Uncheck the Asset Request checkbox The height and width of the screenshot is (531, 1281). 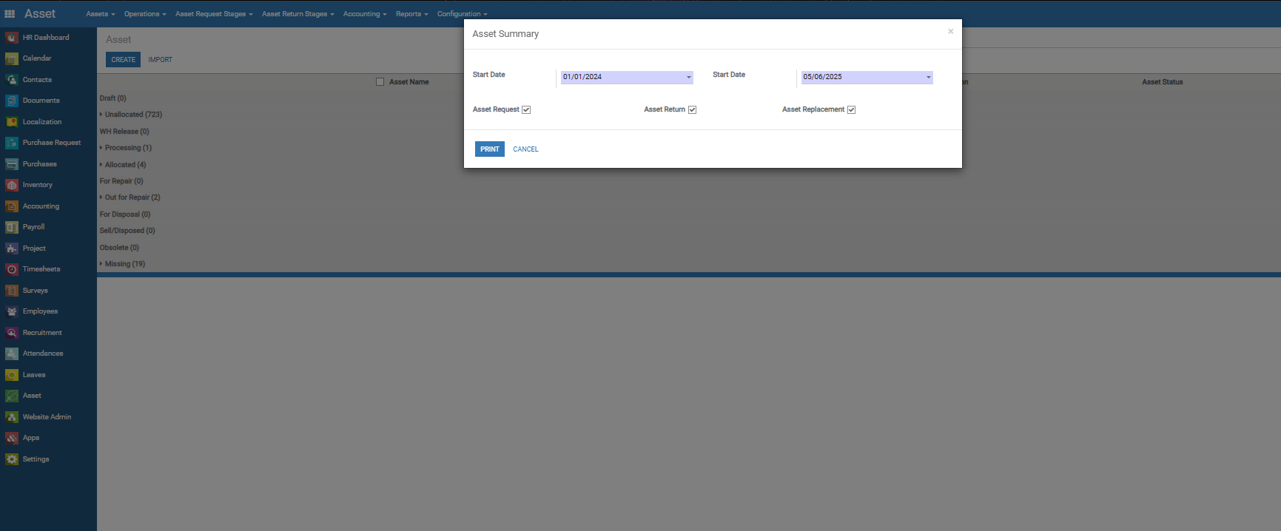tap(526, 109)
